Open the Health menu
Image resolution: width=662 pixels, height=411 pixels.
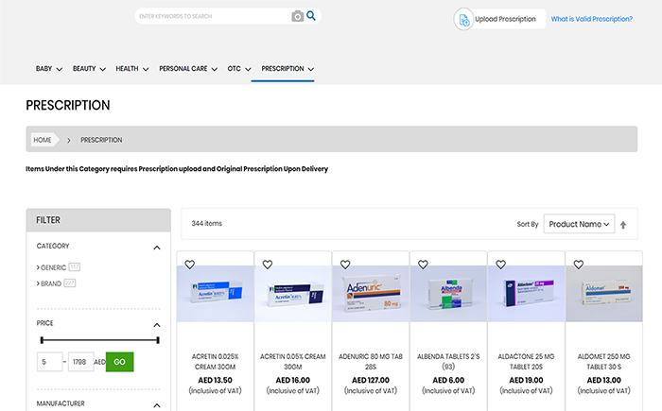[132, 69]
